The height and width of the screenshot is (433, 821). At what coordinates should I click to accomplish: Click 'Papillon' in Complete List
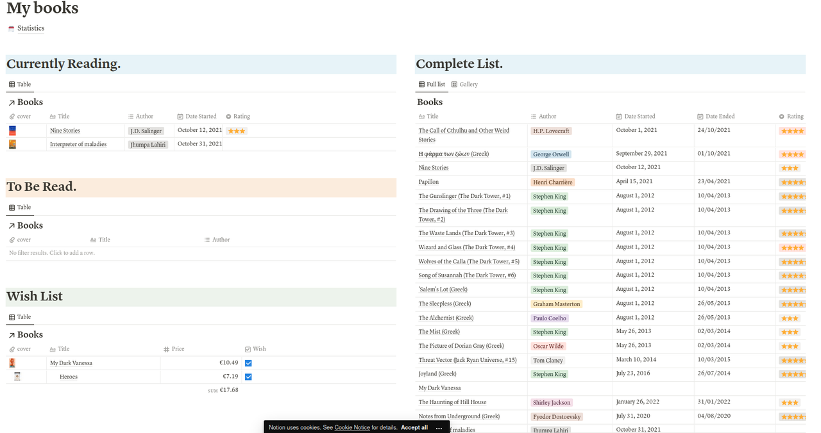(x=428, y=182)
